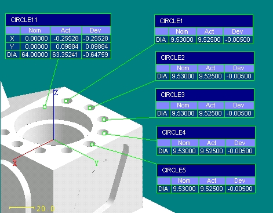
Task: Select the CIRCLE2 hole green square marker
Action: (x=90, y=108)
